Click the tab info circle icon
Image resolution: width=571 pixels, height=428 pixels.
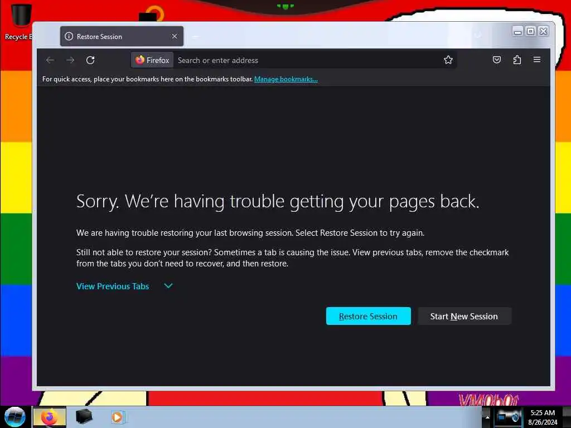[x=69, y=36]
